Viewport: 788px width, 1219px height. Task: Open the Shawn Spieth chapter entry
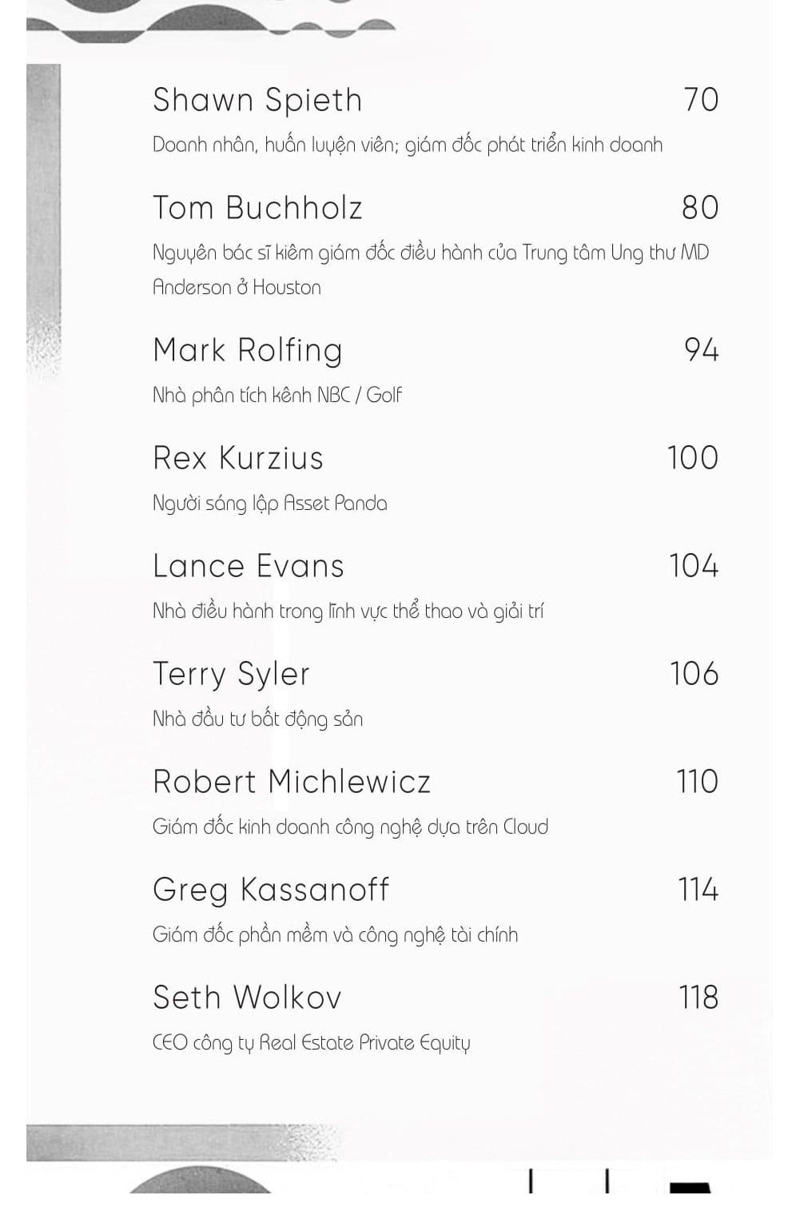click(257, 100)
